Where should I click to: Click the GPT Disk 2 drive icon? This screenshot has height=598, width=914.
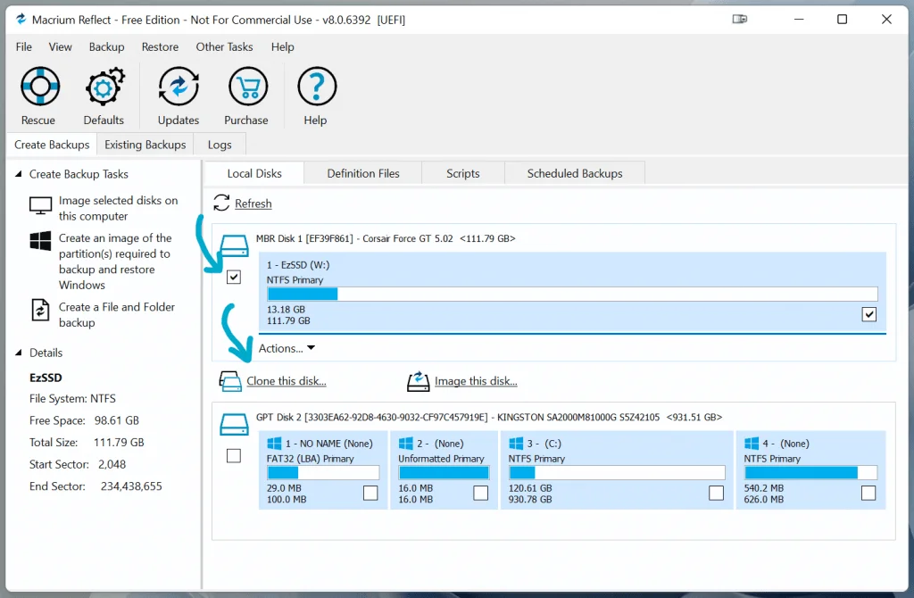pyautogui.click(x=235, y=424)
